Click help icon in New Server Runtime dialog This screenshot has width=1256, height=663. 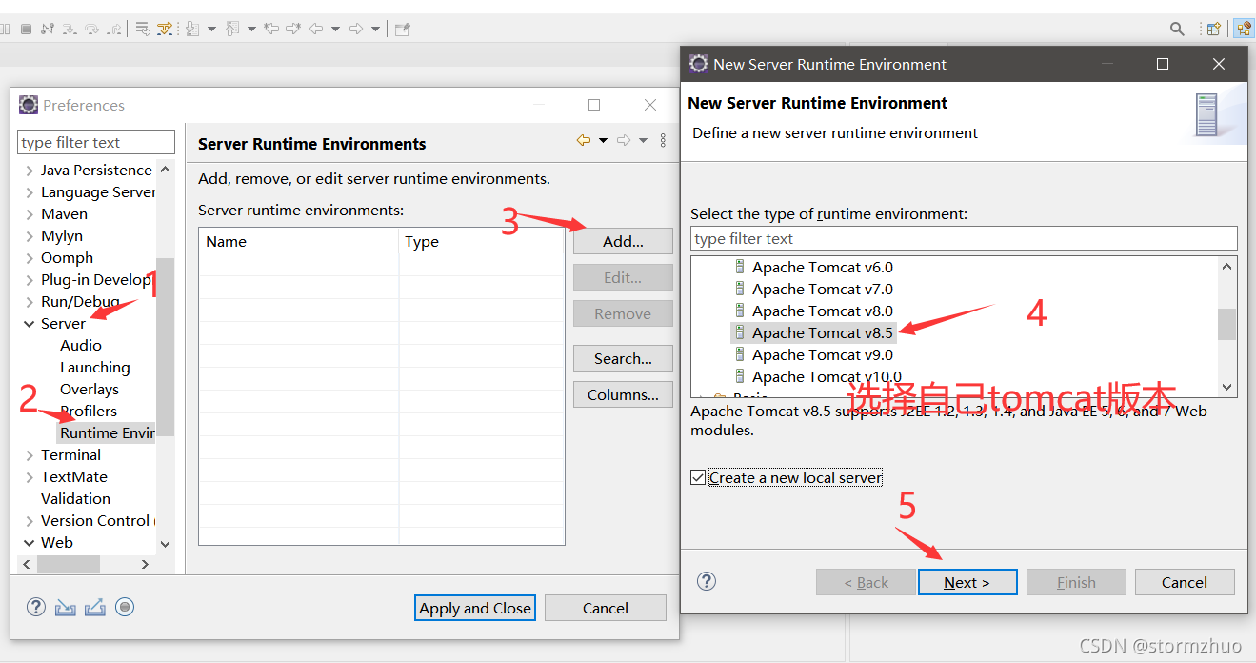[x=707, y=581]
